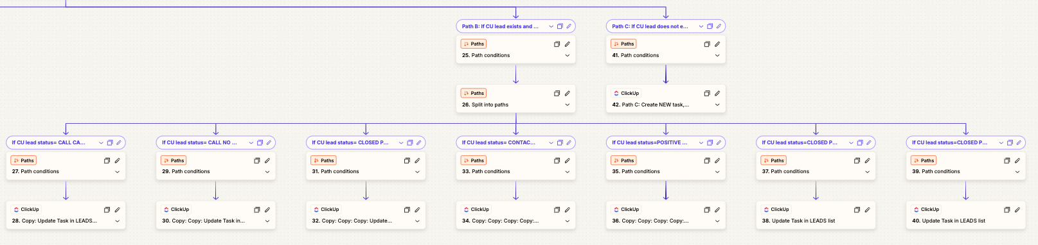This screenshot has height=245, width=1038.
Task: Expand step 33 Path conditions chevron
Action: [568, 172]
